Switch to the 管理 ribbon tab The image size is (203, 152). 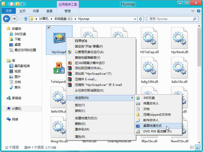[x=68, y=11]
